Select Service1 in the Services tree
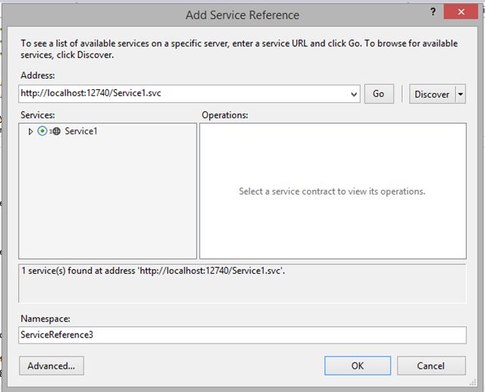Viewport: 485px width, 392px height. pyautogui.click(x=81, y=131)
